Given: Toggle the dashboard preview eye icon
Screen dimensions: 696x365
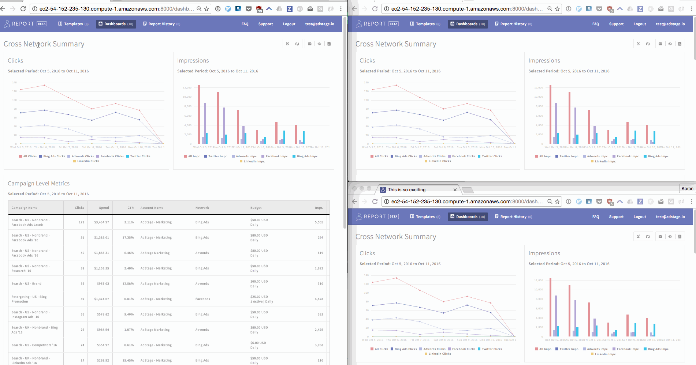Looking at the screenshot, I should 319,44.
